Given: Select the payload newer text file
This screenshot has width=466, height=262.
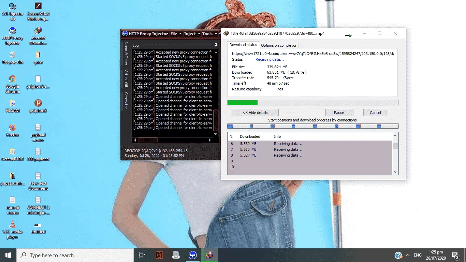Looking at the screenshot, I should tap(38, 133).
